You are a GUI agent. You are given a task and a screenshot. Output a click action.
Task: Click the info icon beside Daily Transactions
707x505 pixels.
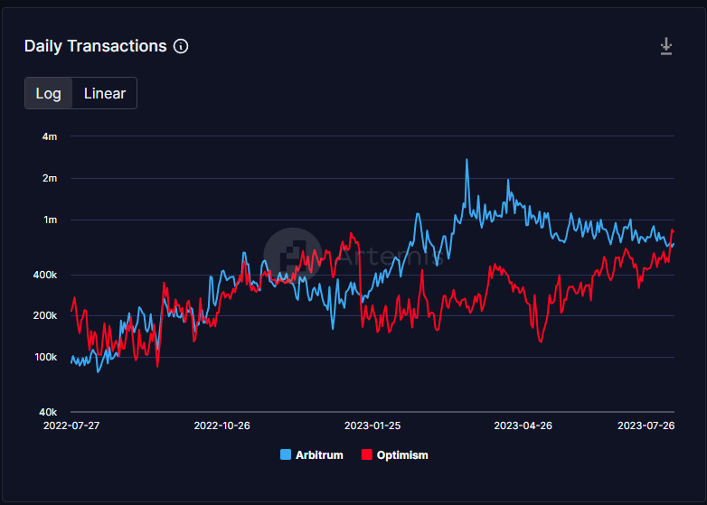[x=181, y=46]
